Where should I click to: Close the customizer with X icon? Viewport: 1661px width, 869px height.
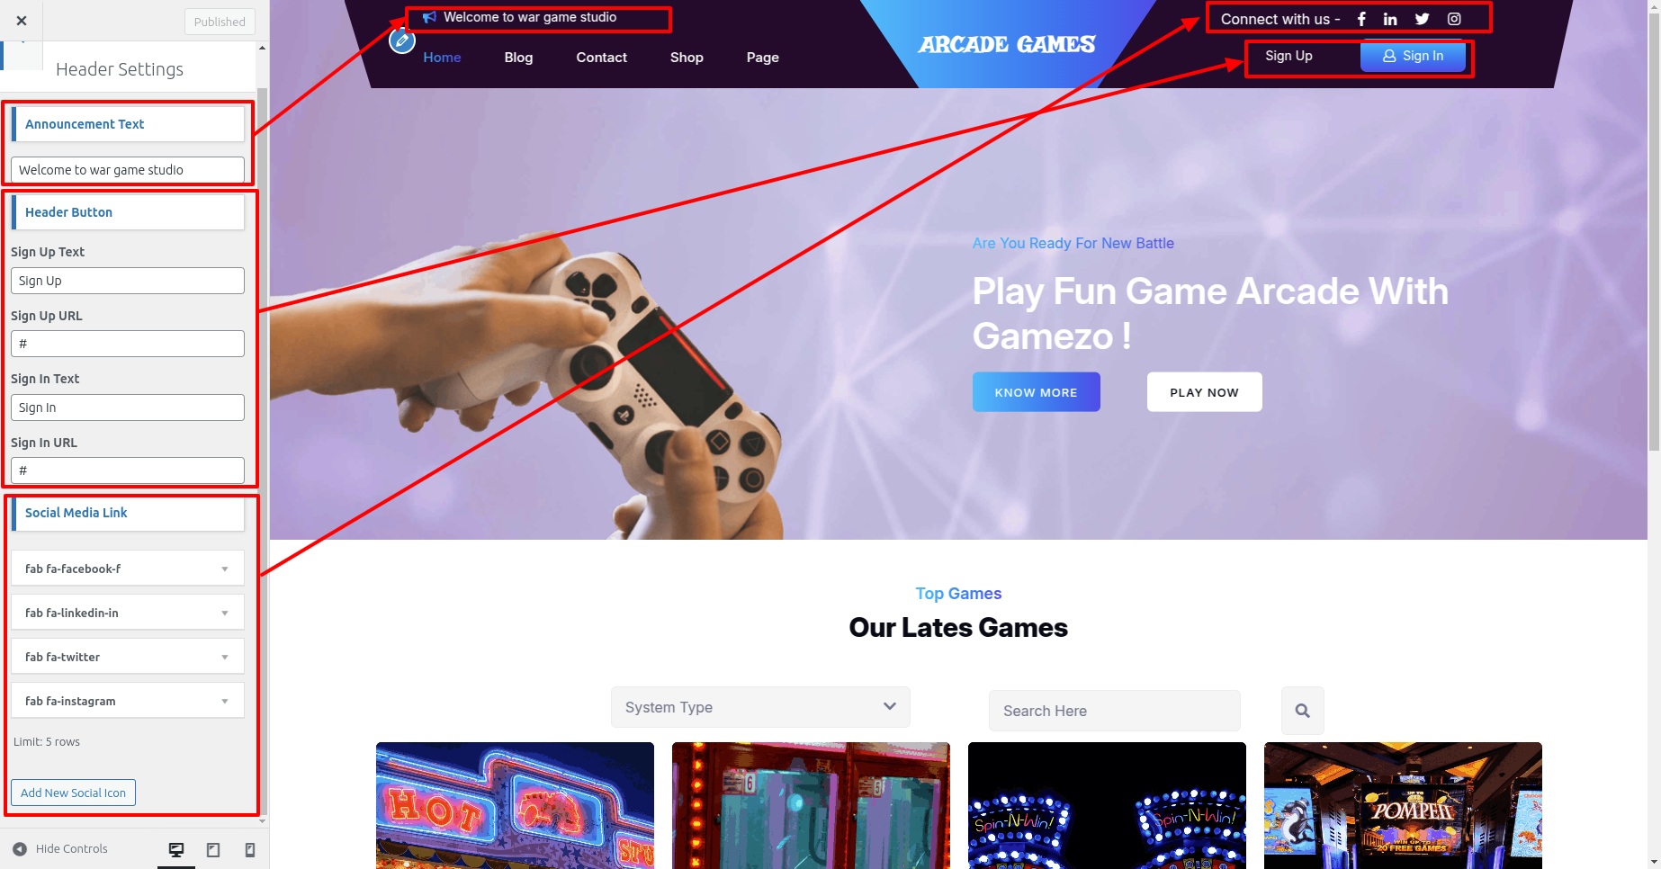point(22,21)
